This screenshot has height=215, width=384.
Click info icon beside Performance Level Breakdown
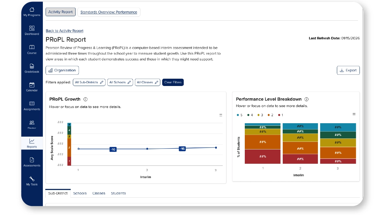(307, 99)
